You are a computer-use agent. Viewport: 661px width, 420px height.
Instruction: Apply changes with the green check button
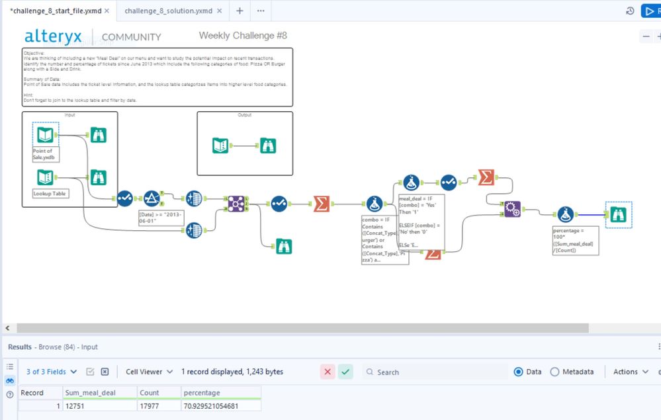[345, 372]
